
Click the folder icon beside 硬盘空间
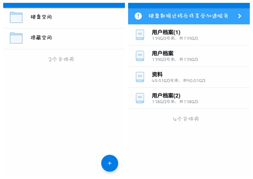[16, 17]
